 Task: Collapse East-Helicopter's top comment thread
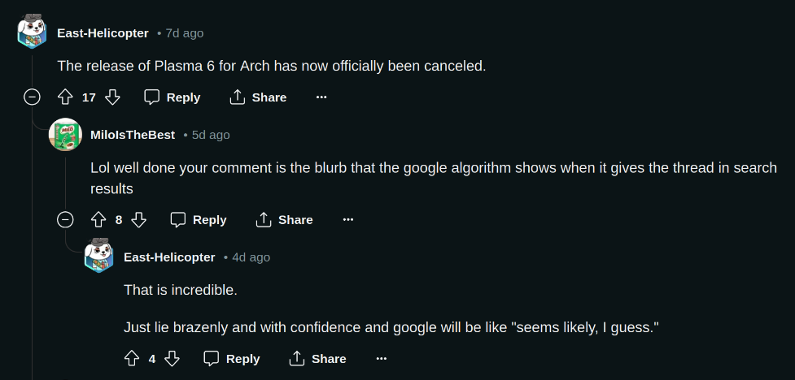coord(32,97)
